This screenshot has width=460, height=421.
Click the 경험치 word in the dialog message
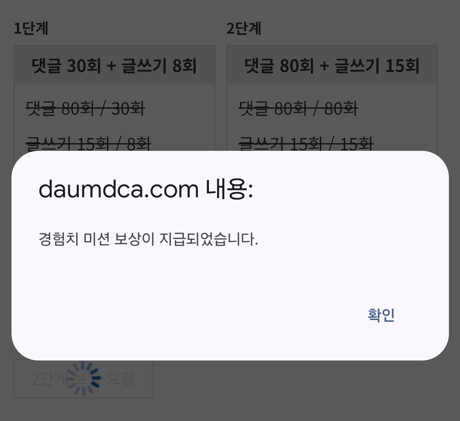[x=59, y=239]
